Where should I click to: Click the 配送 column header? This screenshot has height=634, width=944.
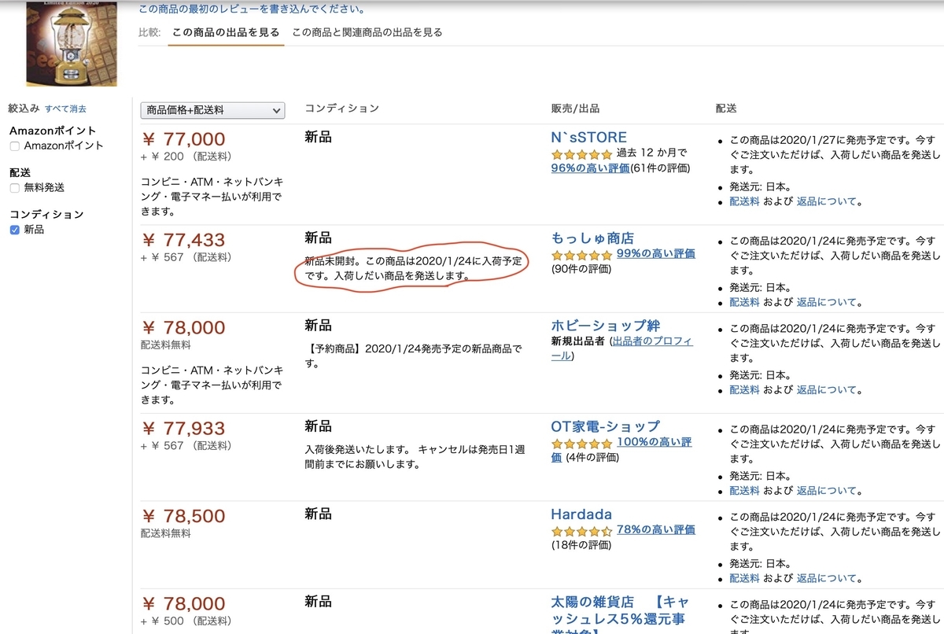click(726, 109)
